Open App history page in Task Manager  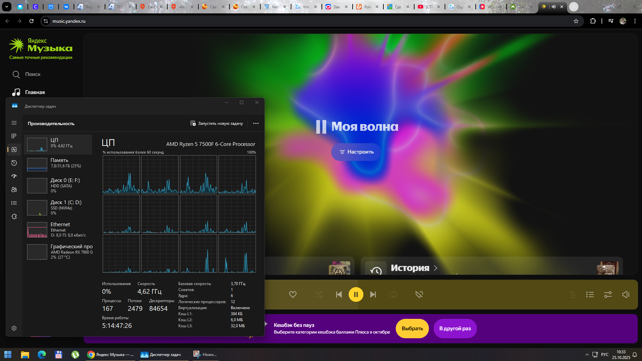pyautogui.click(x=14, y=163)
